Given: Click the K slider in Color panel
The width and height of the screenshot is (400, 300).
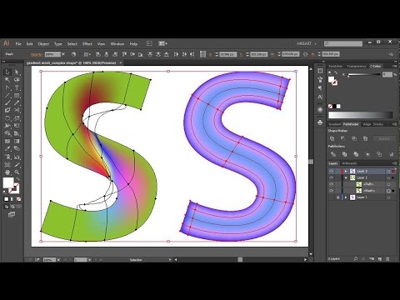Looking at the screenshot, I should pyautogui.click(x=364, y=74).
